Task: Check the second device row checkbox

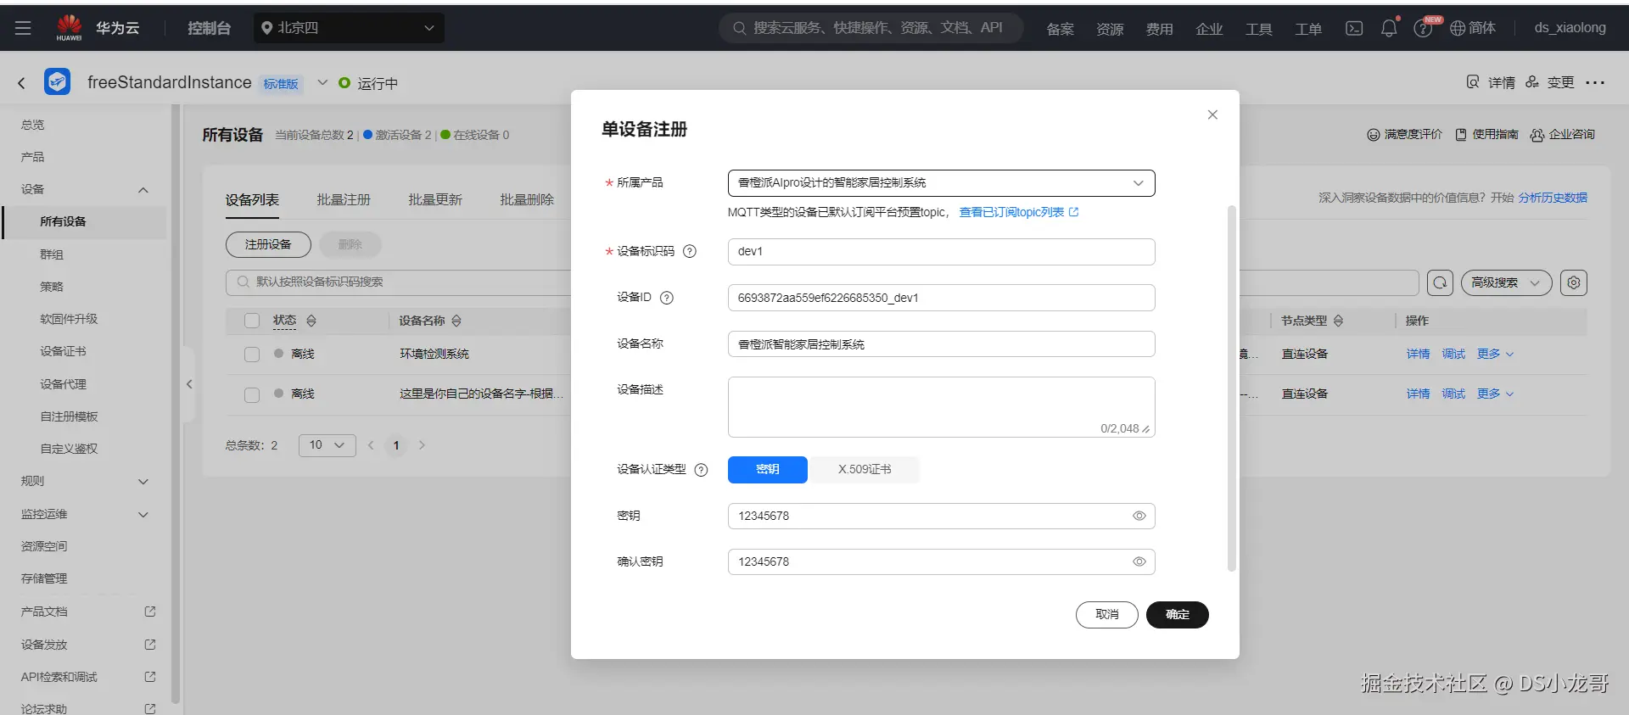Action: pos(252,394)
